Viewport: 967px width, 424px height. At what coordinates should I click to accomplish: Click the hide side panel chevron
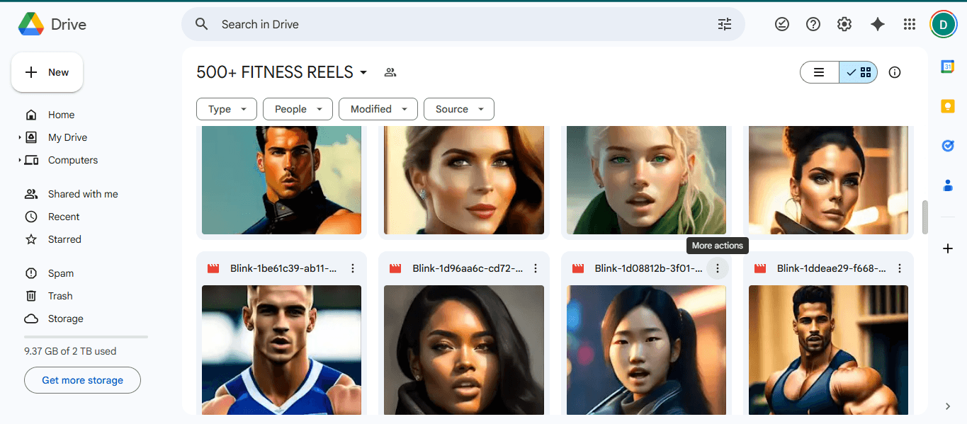pos(948,406)
